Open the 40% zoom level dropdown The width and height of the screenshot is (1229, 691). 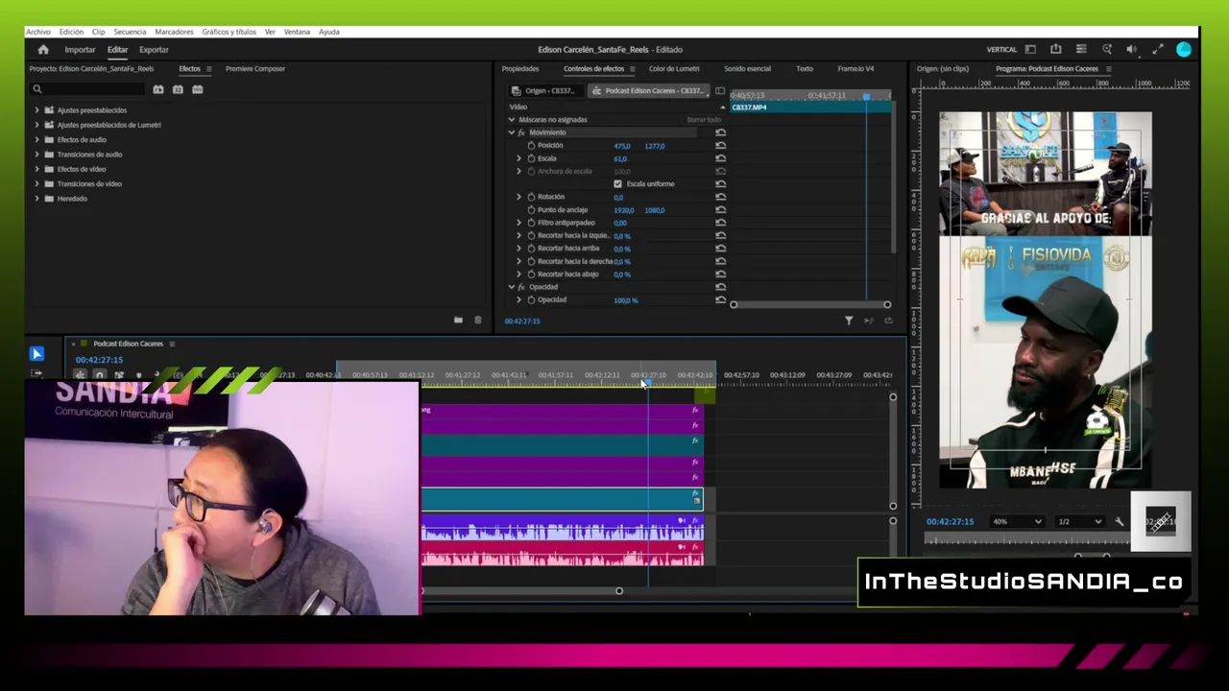click(x=1017, y=521)
